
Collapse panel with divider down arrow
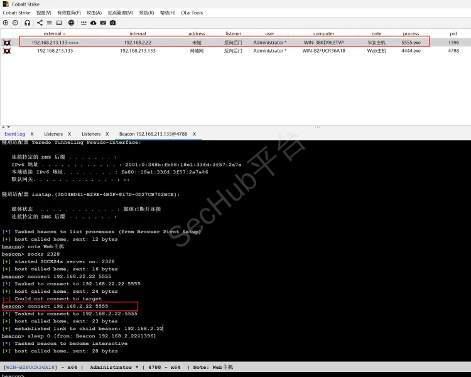point(8,127)
